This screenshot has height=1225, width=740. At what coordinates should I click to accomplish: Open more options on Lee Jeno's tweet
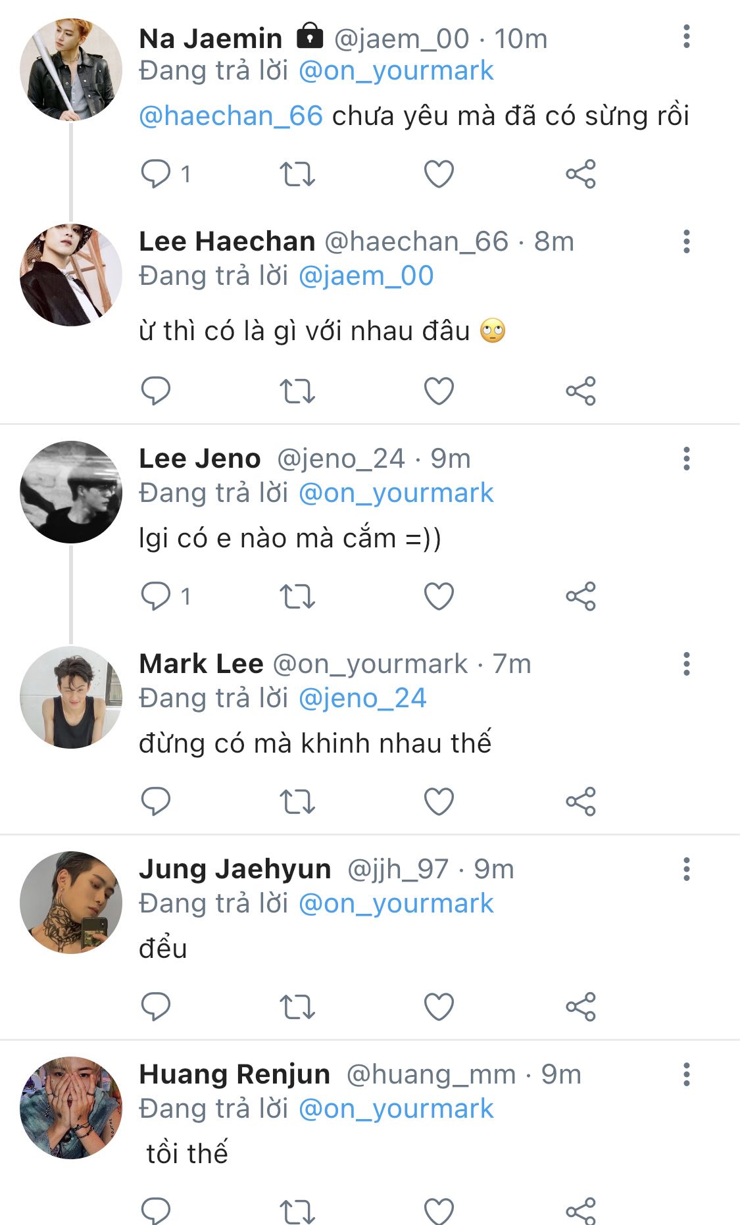(686, 459)
